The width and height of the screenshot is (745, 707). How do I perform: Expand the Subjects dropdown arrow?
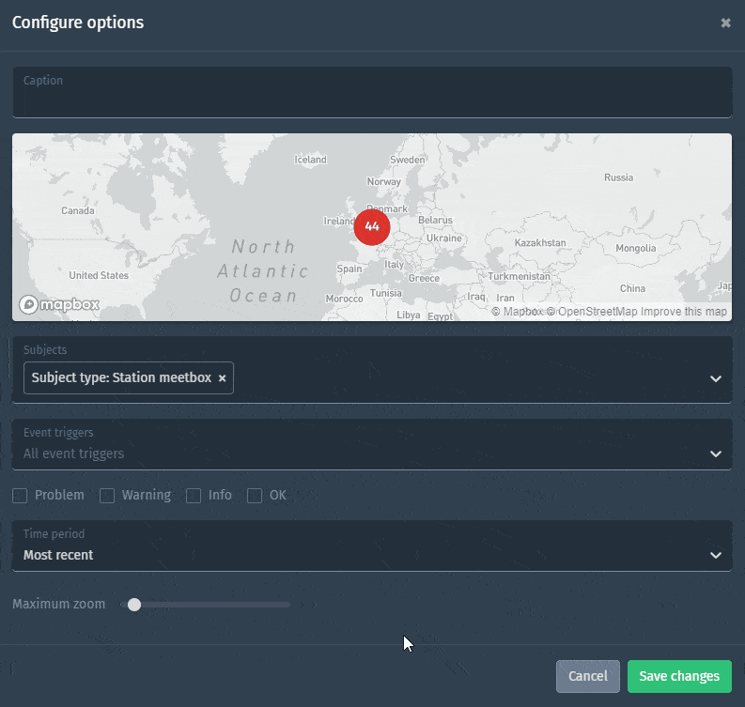[x=716, y=379]
